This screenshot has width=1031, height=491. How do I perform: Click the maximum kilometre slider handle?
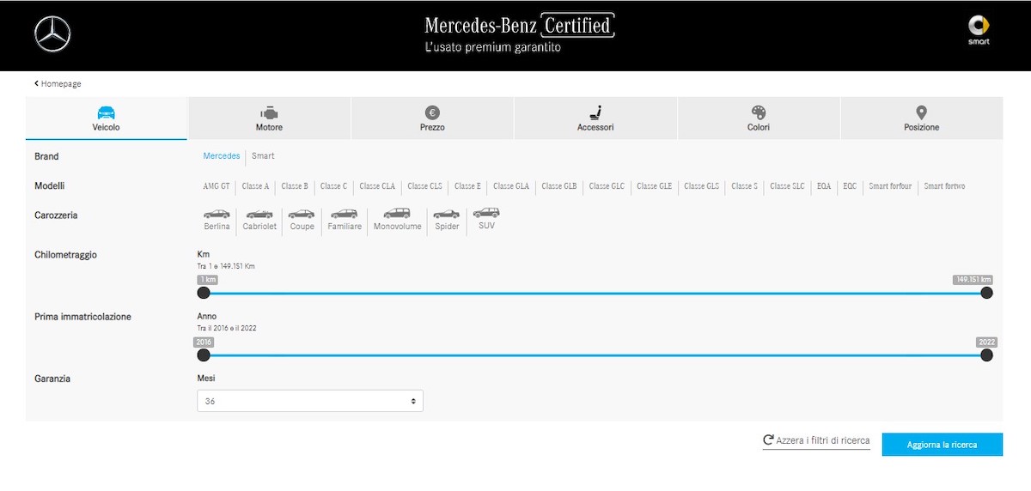986,293
